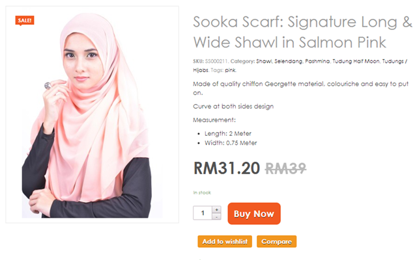The height and width of the screenshot is (260, 417).
Task: Open the Tudungs / Hijabs category link
Action: click(x=300, y=66)
